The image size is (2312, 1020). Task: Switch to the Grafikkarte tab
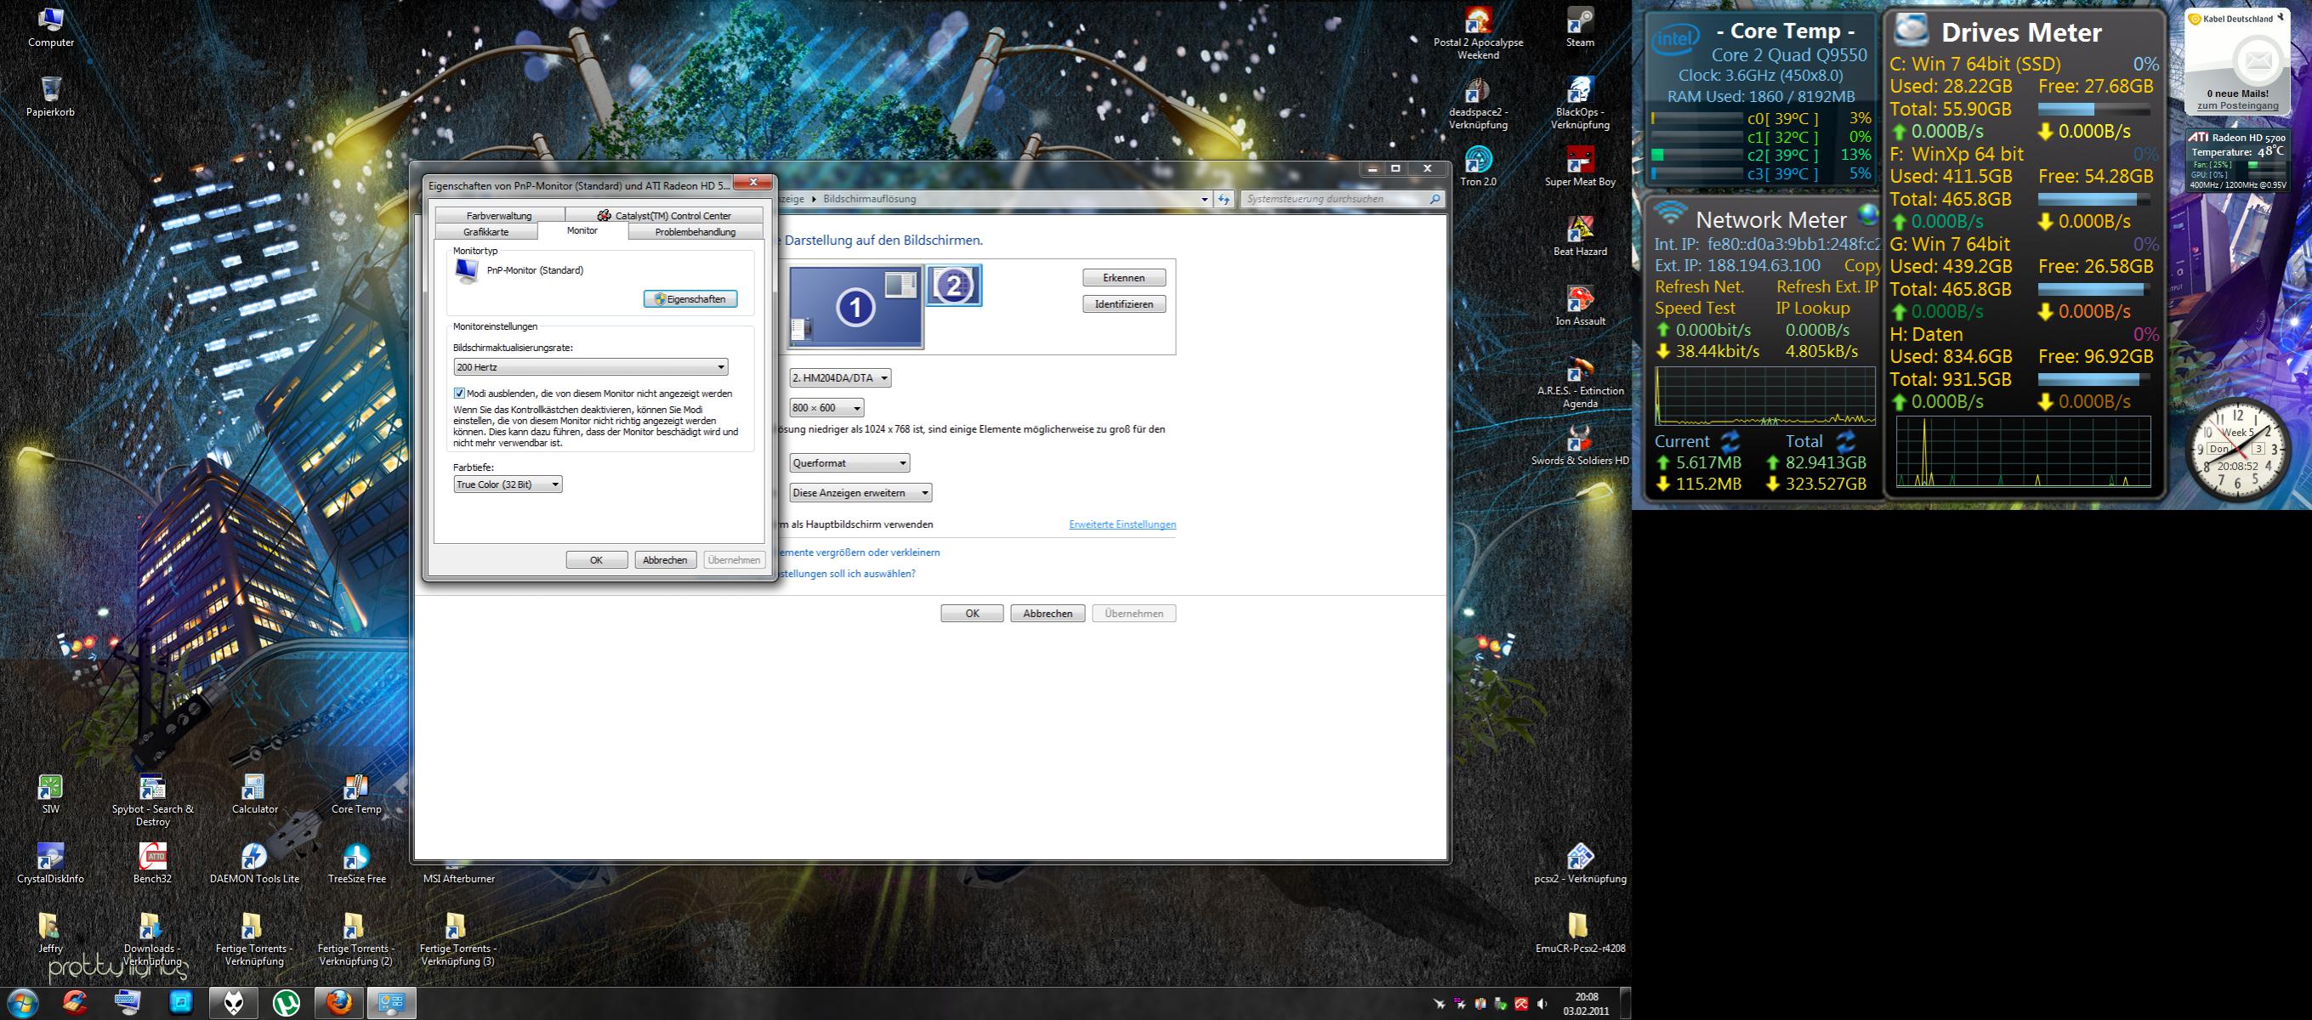click(x=486, y=231)
